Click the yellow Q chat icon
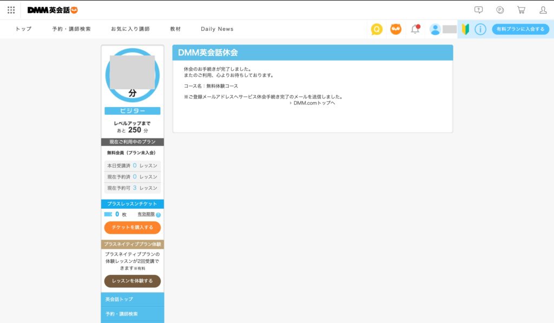The height and width of the screenshot is (323, 554). [377, 29]
